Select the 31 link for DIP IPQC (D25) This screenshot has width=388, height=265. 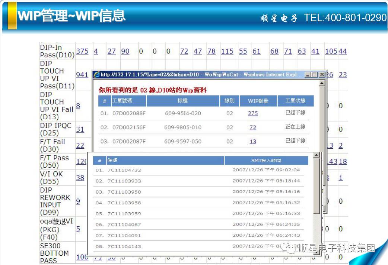80,129
